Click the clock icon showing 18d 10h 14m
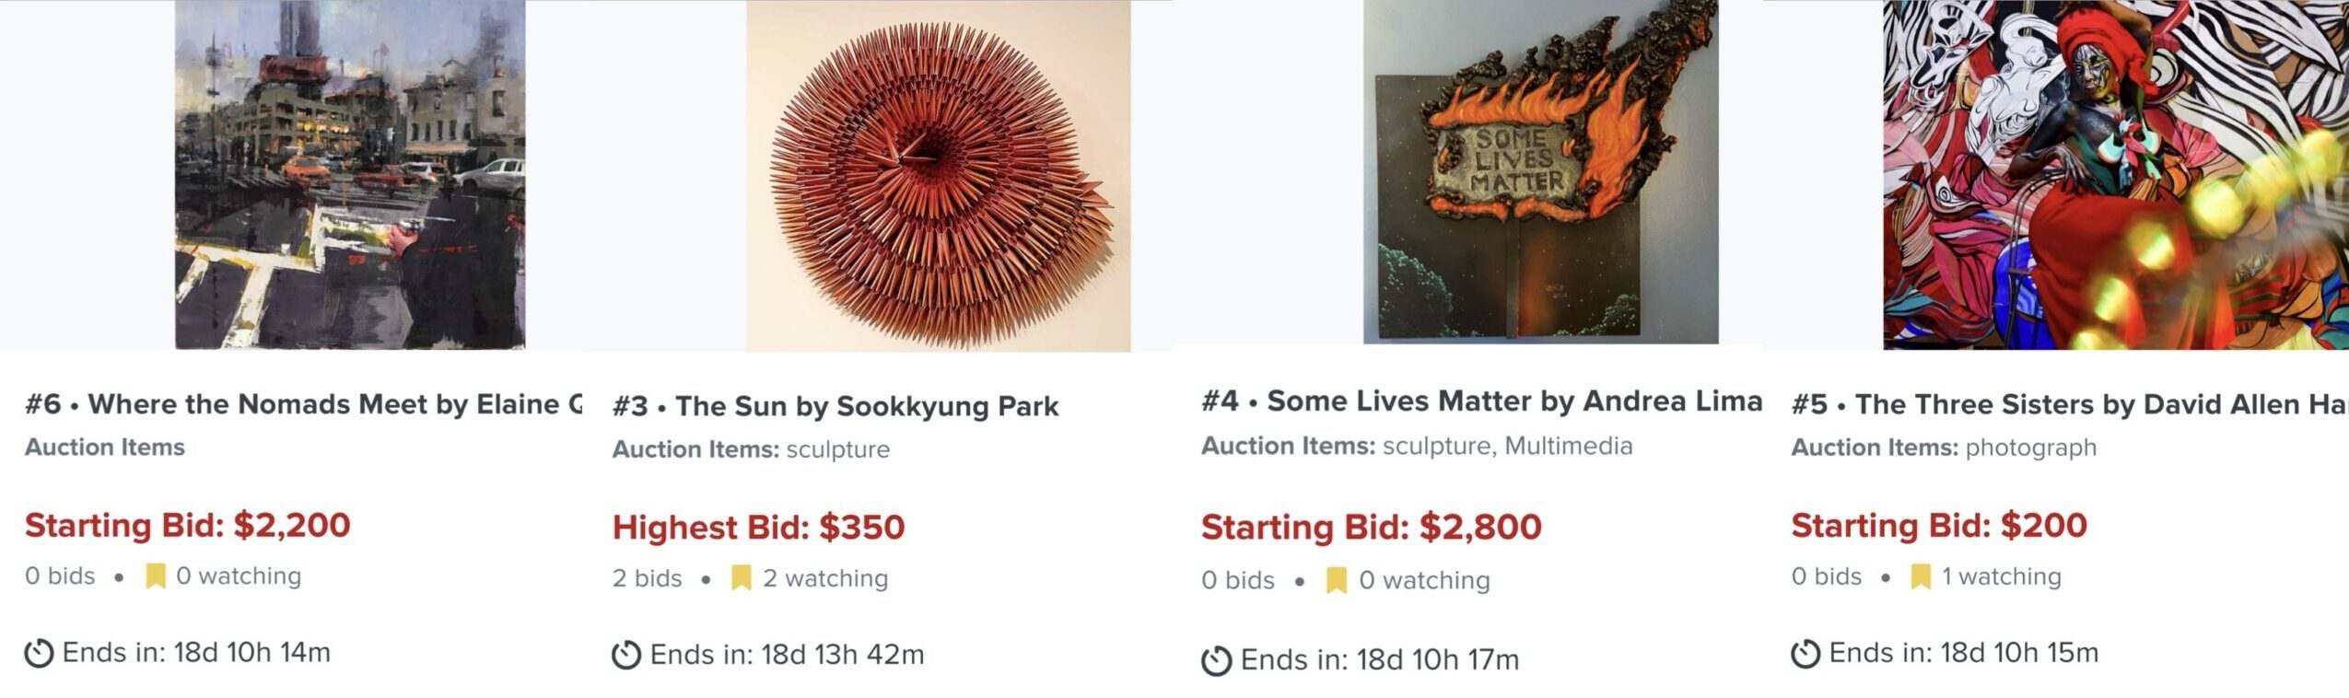Screen dimensions: 2349x698 (39, 654)
